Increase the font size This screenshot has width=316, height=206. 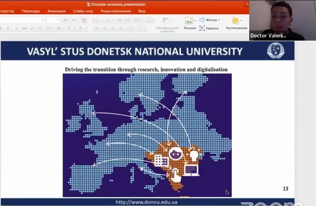66,20
